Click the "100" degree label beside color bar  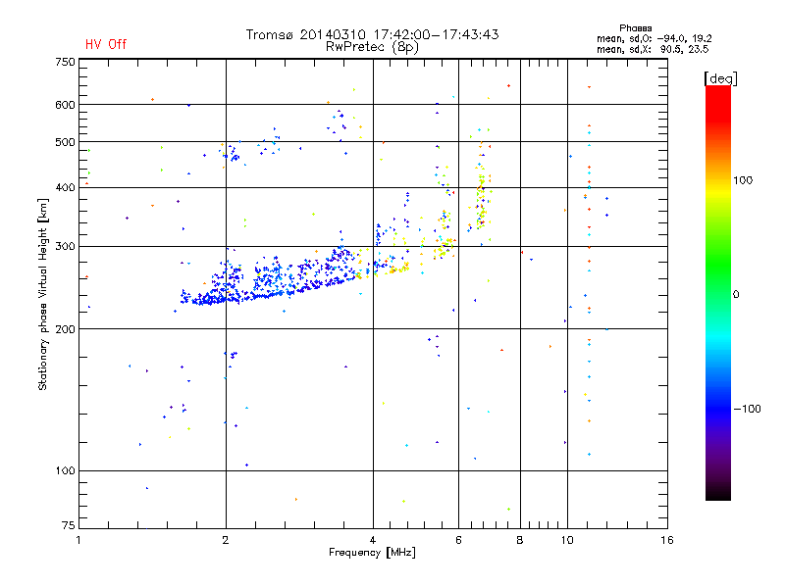[743, 180]
